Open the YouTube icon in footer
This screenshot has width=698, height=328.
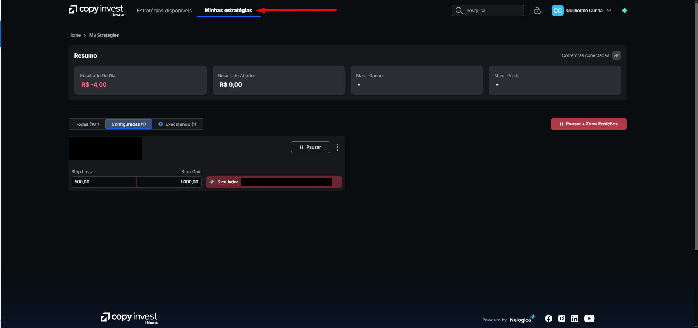click(589, 319)
